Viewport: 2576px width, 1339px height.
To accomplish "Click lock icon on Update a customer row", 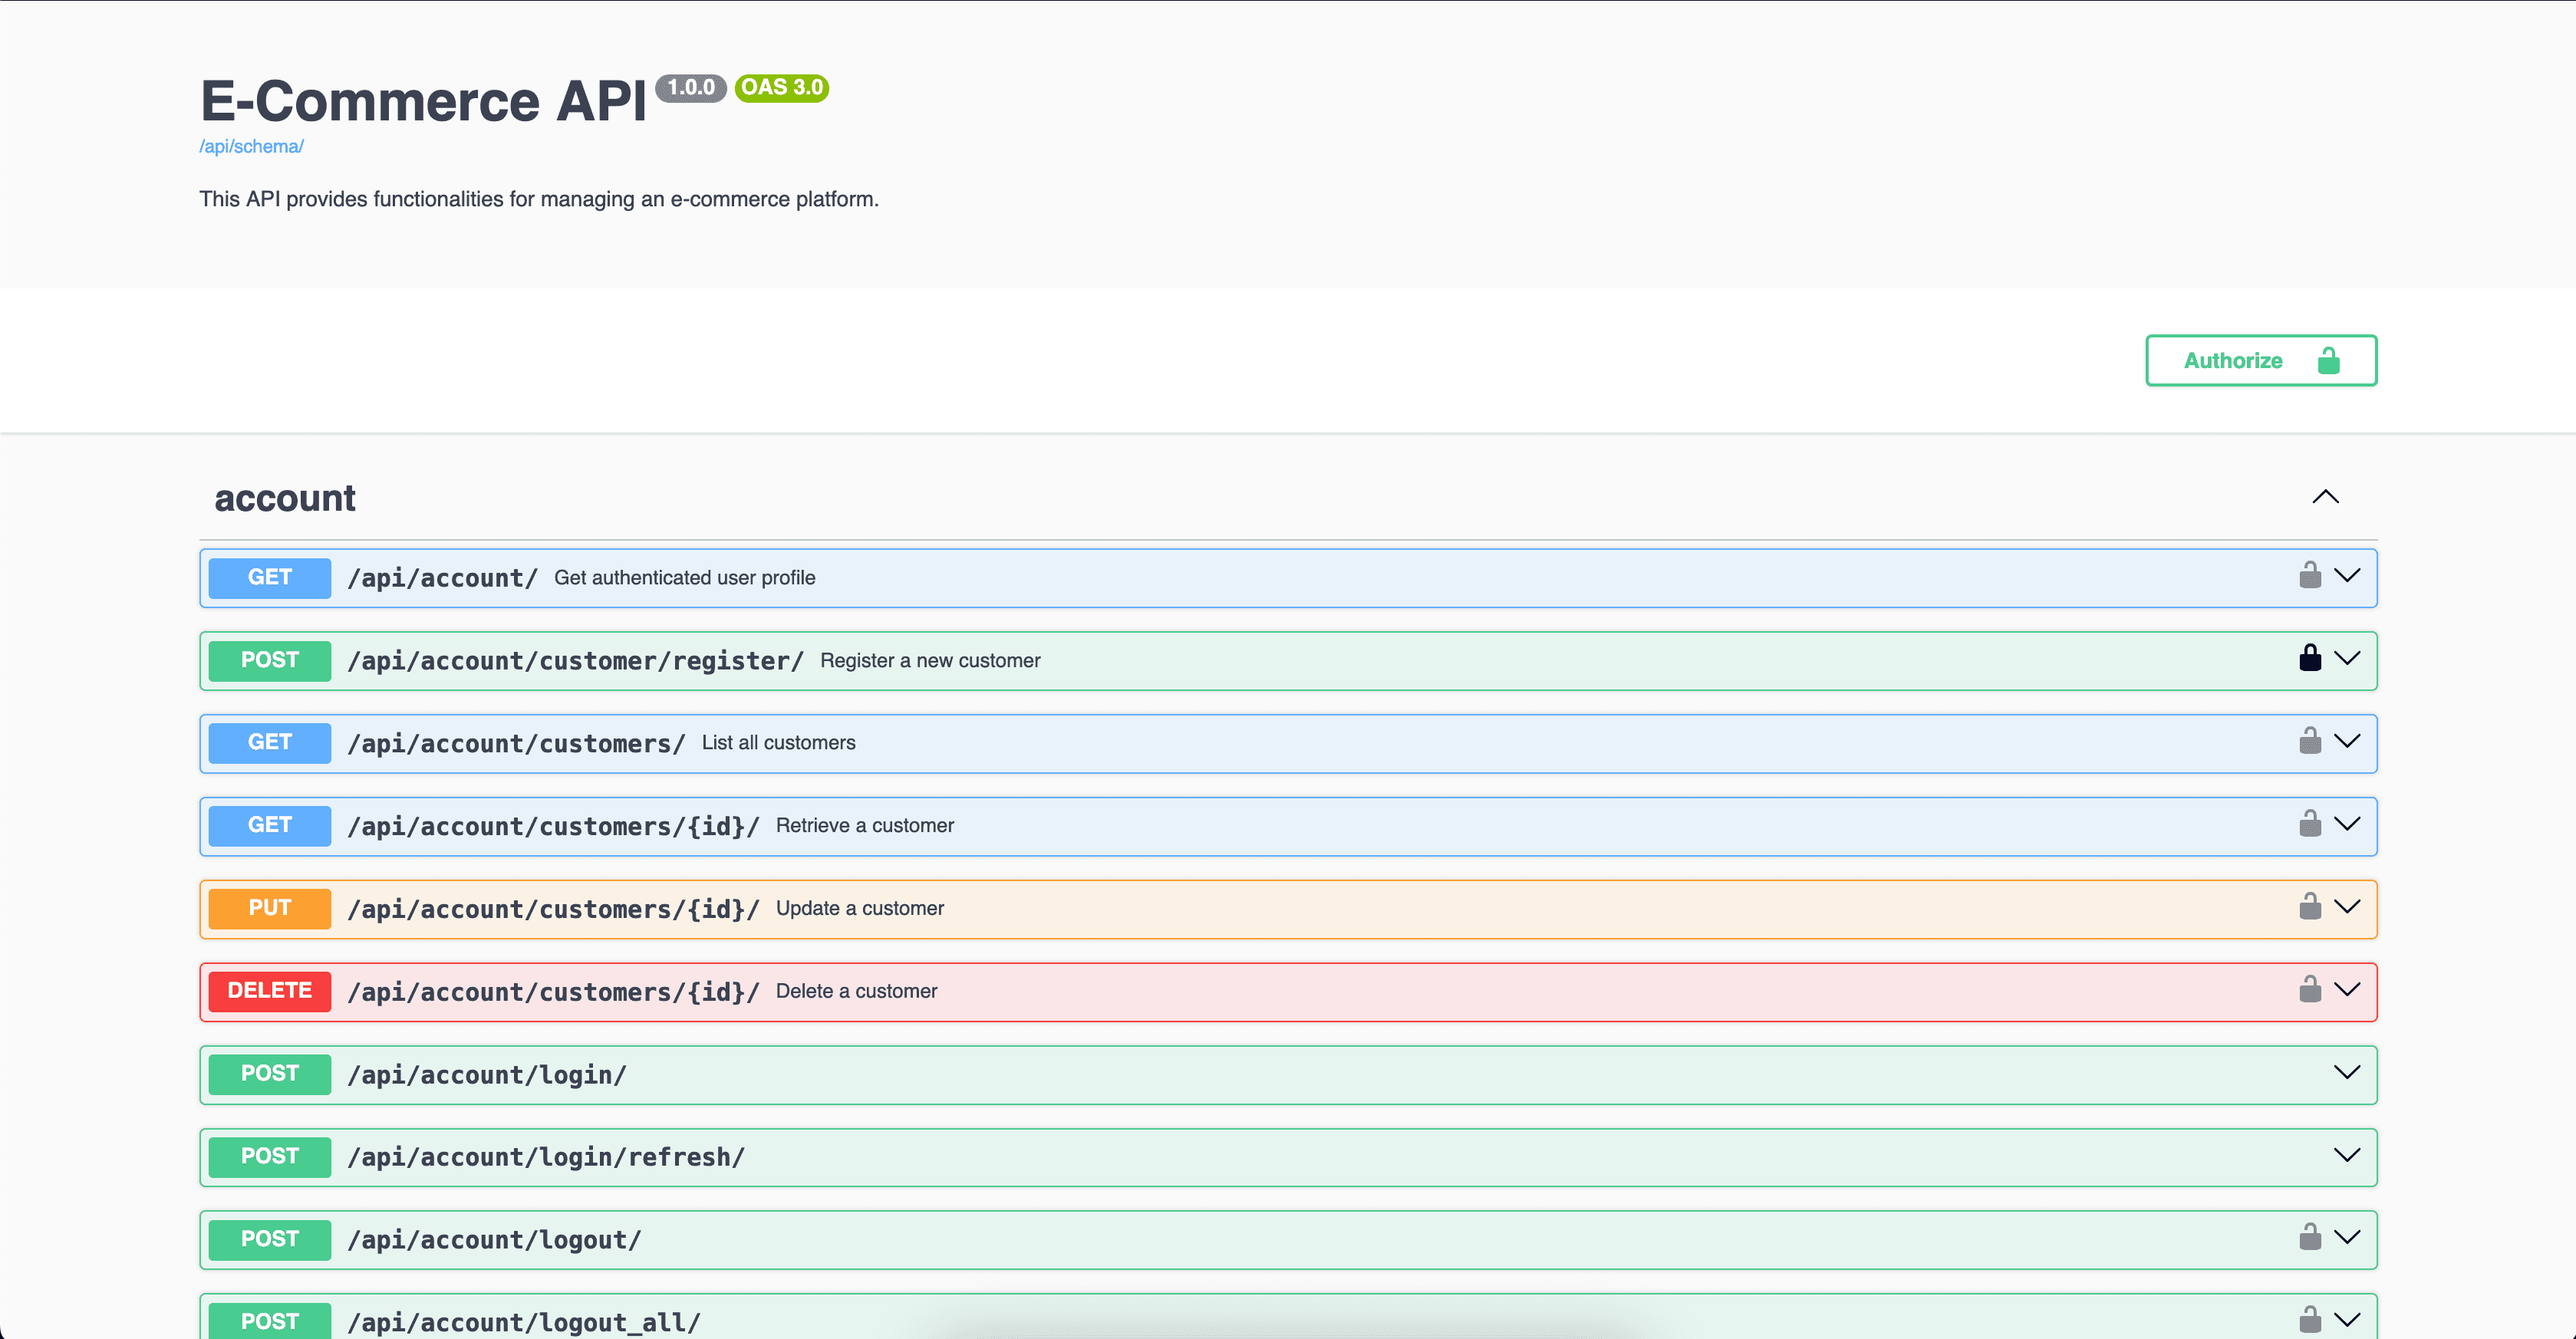I will [2309, 907].
